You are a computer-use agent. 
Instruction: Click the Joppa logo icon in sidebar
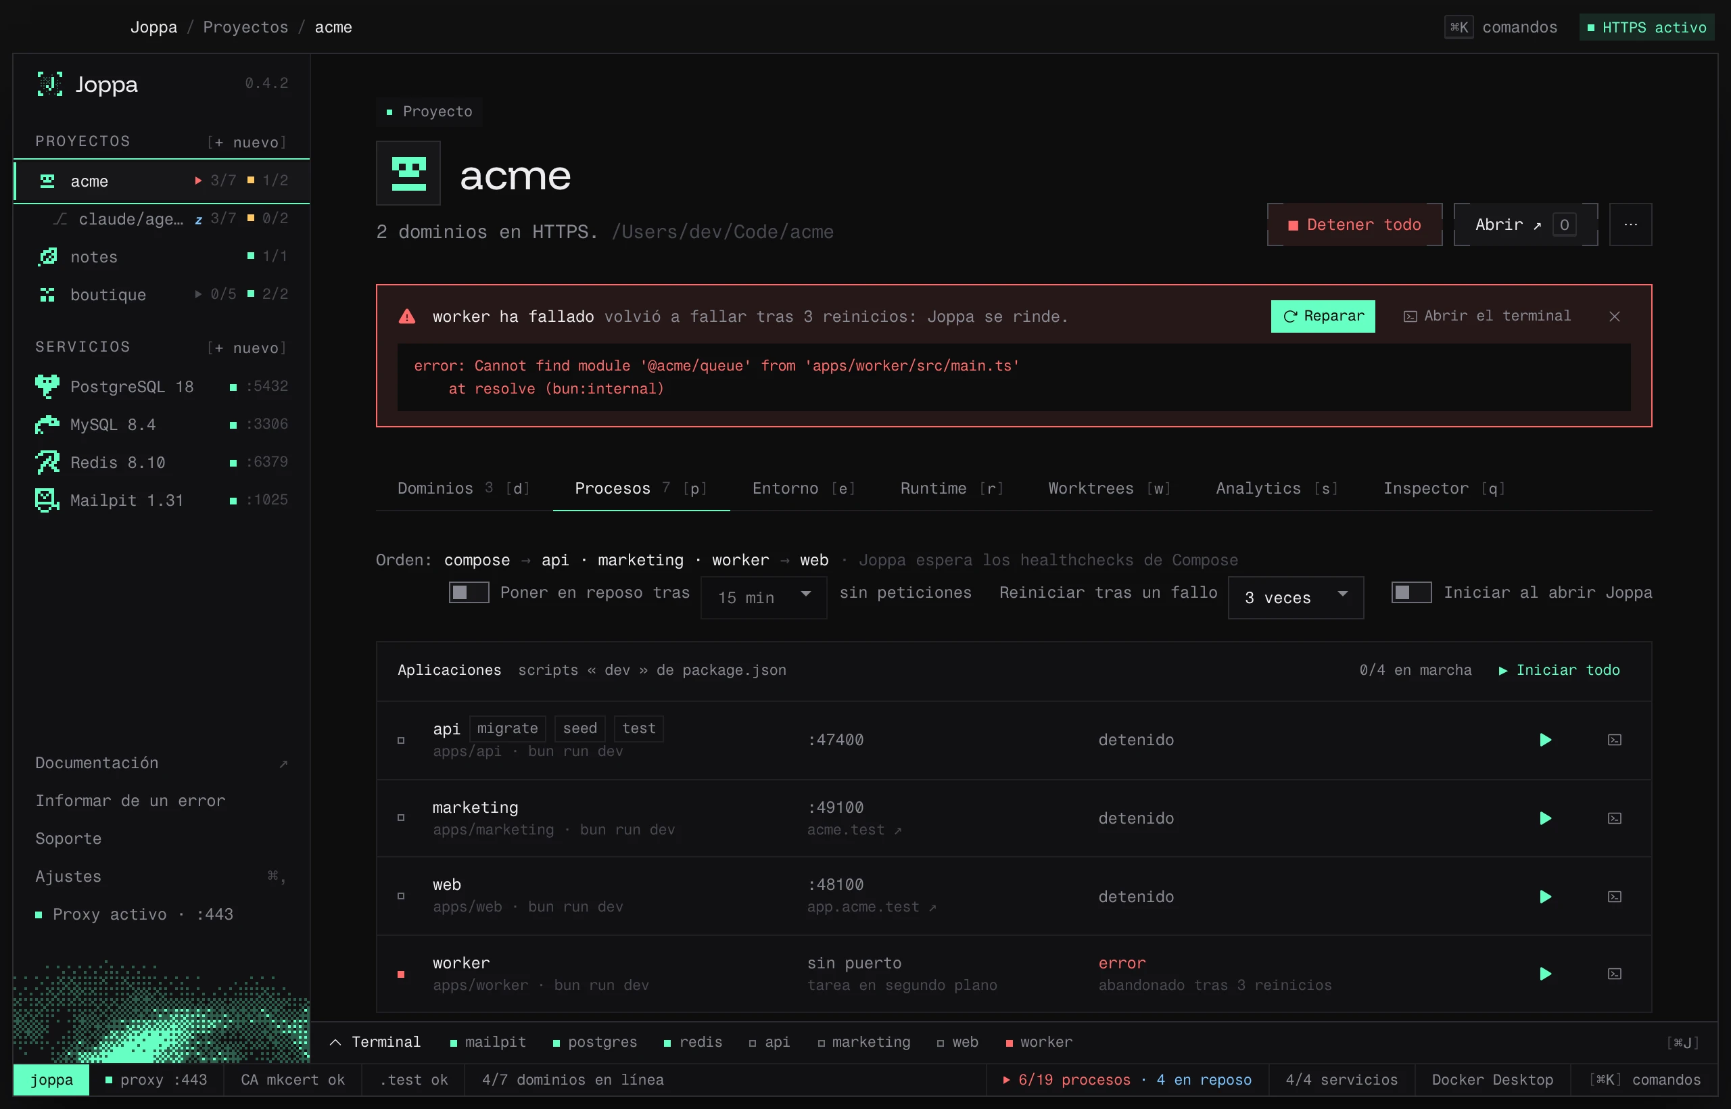click(x=49, y=85)
